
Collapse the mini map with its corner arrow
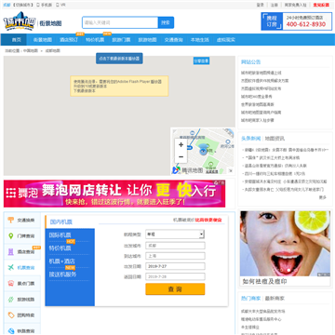coord(231,170)
